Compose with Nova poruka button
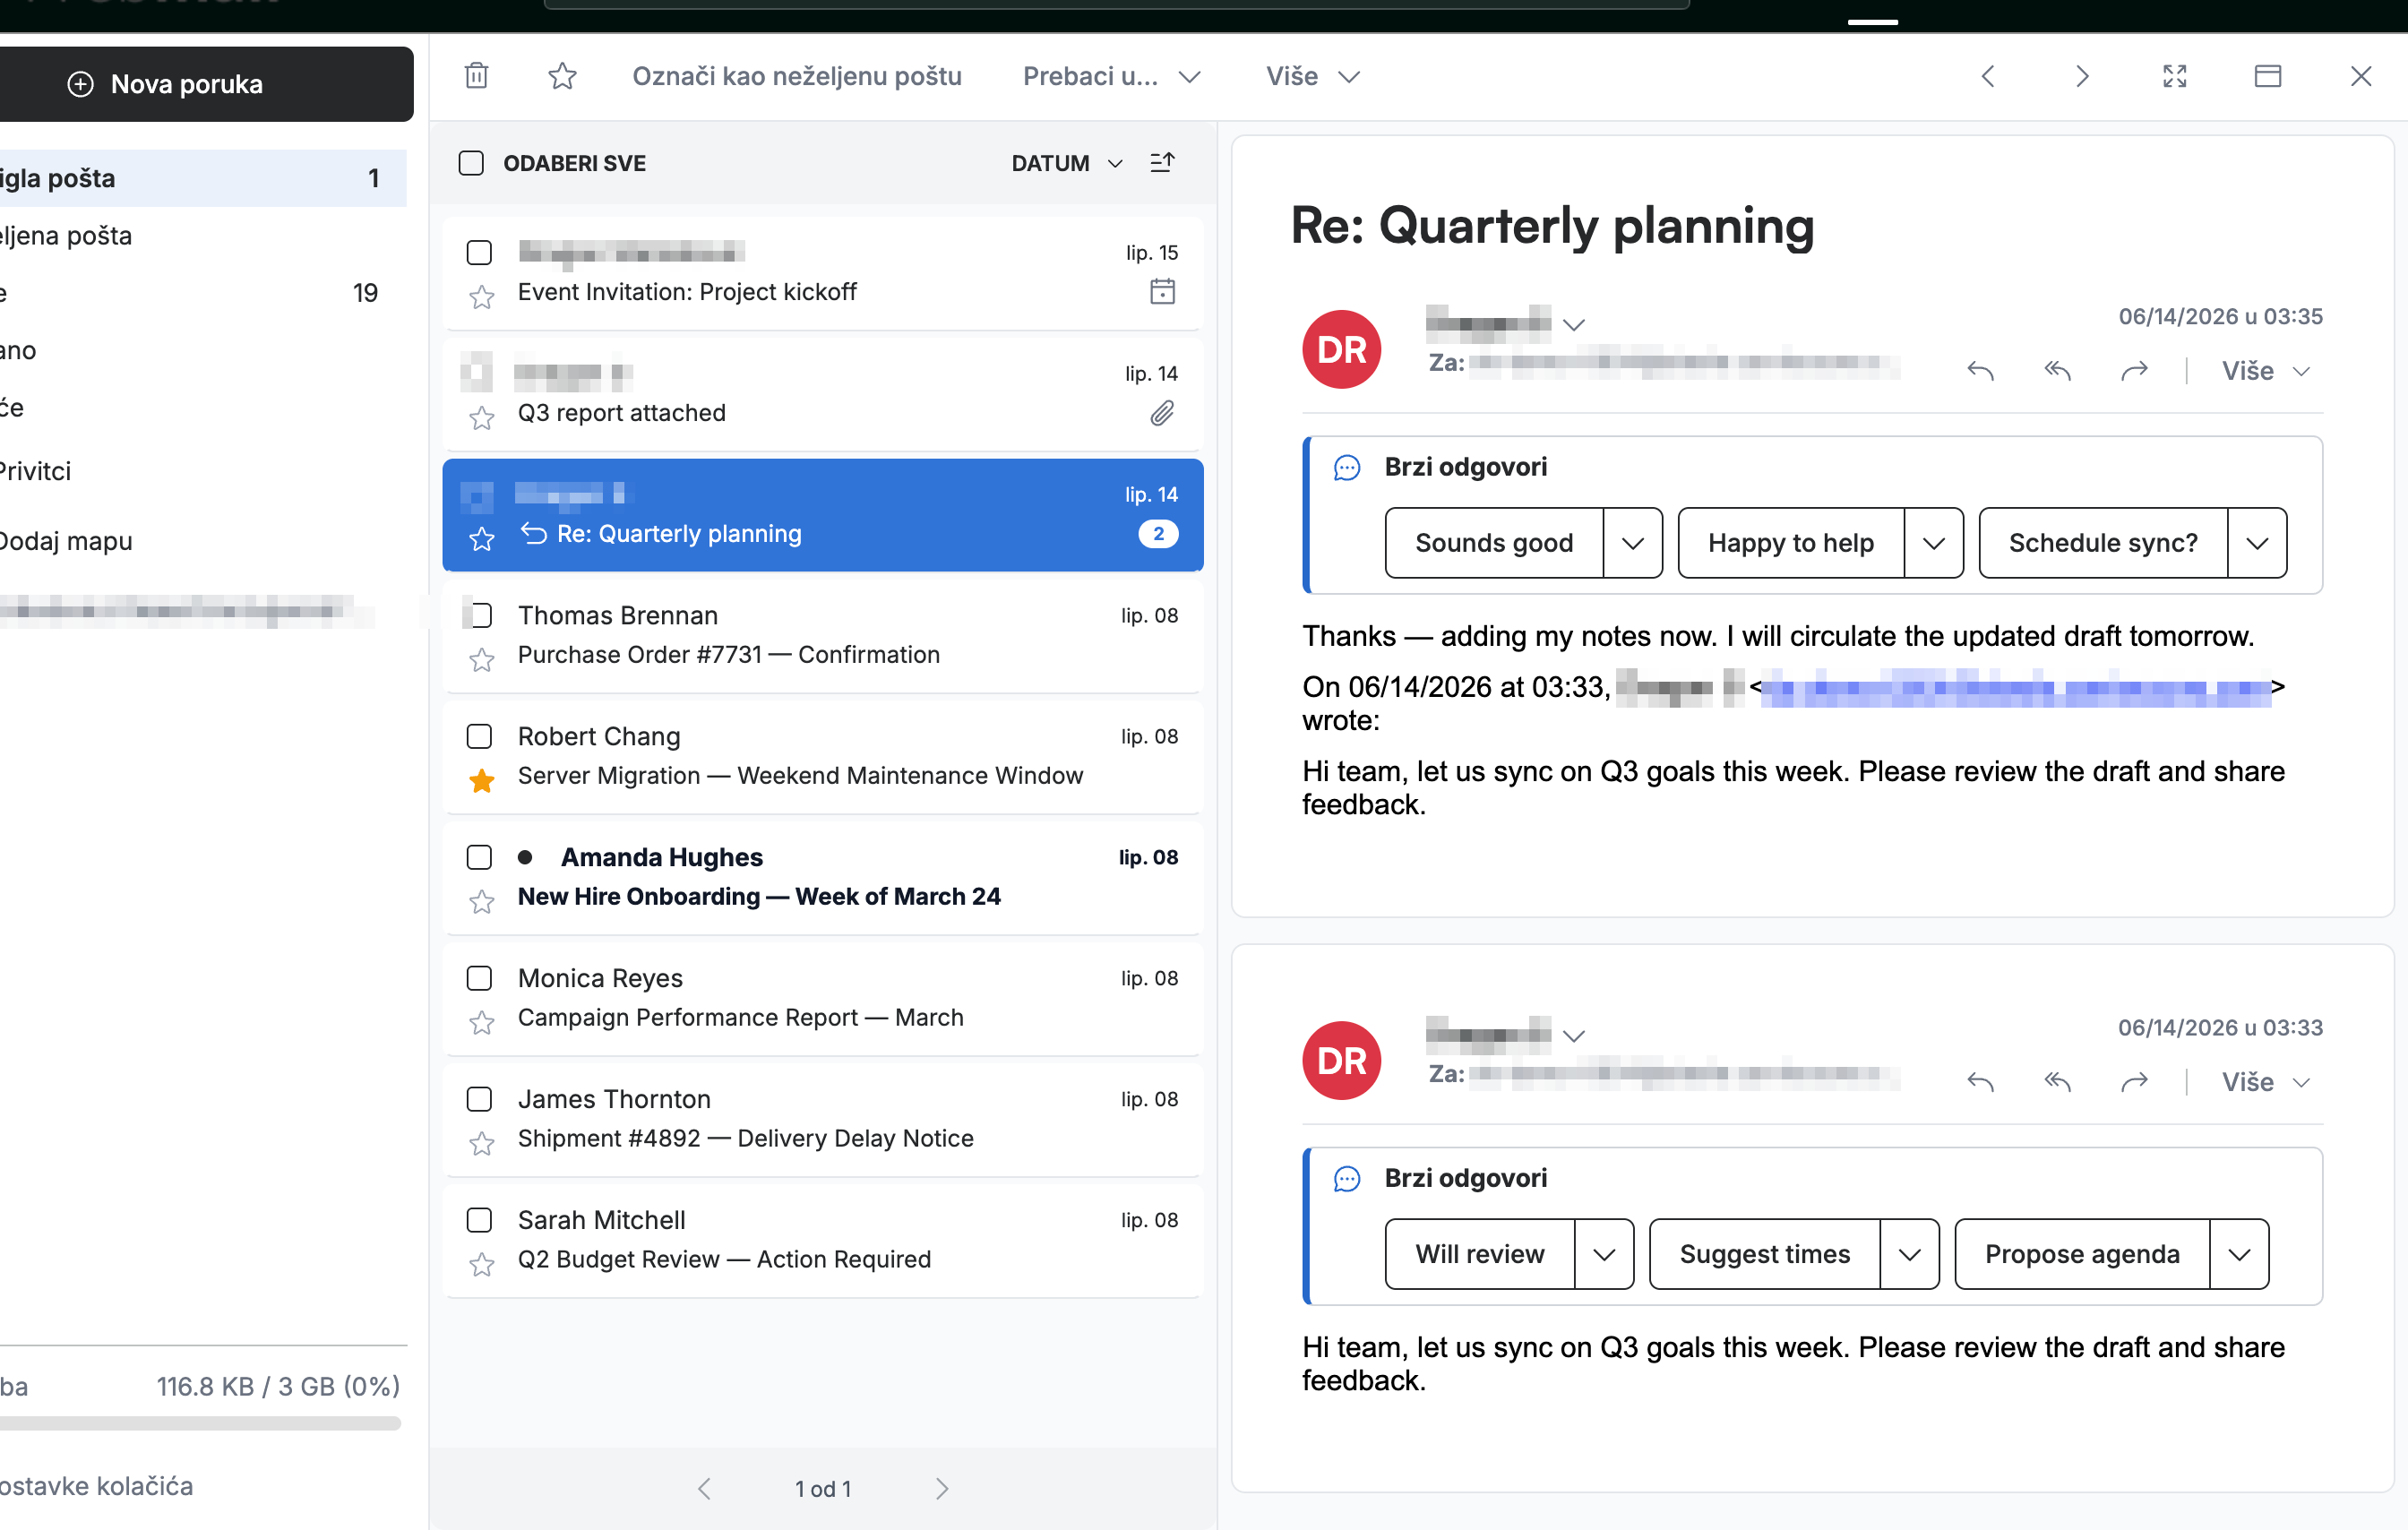The height and width of the screenshot is (1530, 2408). [206, 84]
